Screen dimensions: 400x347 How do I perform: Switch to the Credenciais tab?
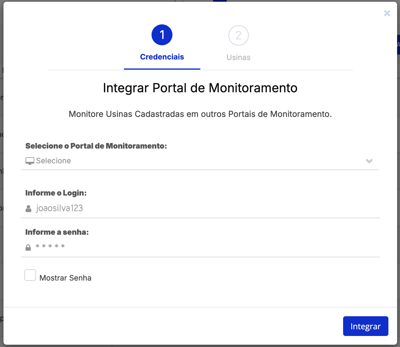162,57
